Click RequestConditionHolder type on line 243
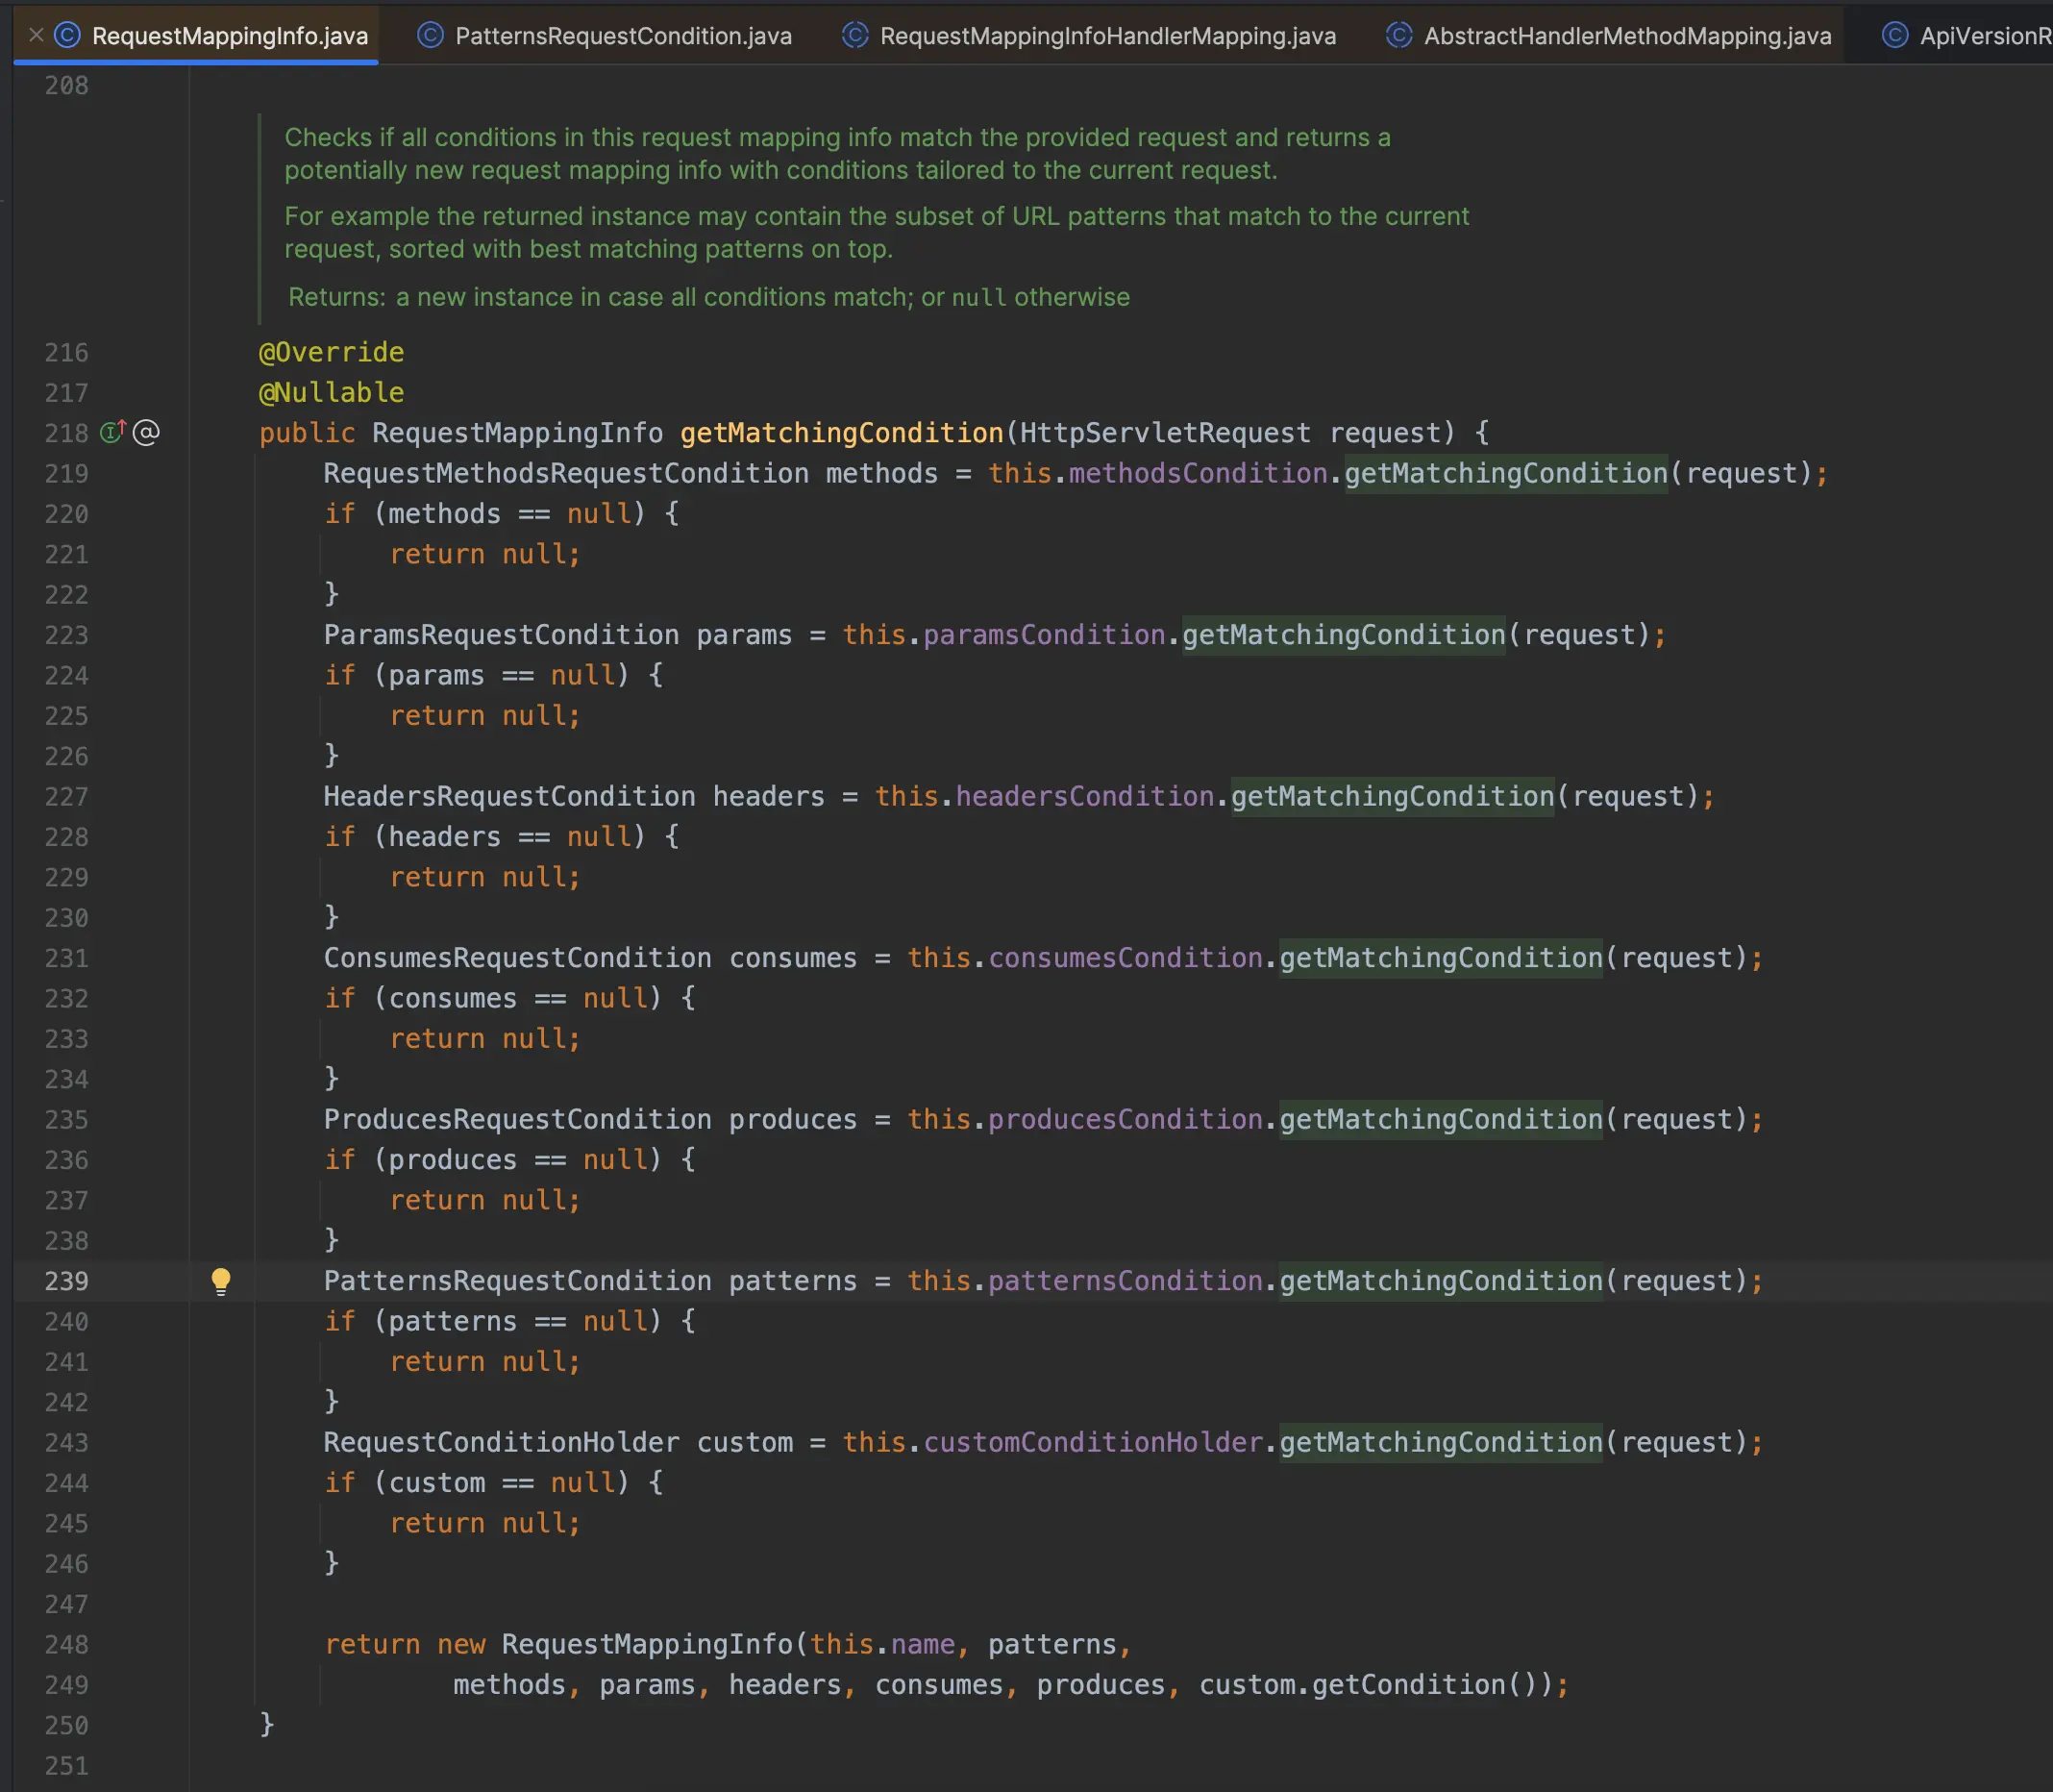The image size is (2053, 1792). tap(502, 1442)
